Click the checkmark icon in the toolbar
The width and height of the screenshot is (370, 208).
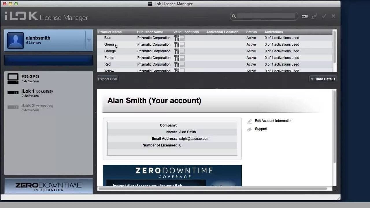coord(324,16)
